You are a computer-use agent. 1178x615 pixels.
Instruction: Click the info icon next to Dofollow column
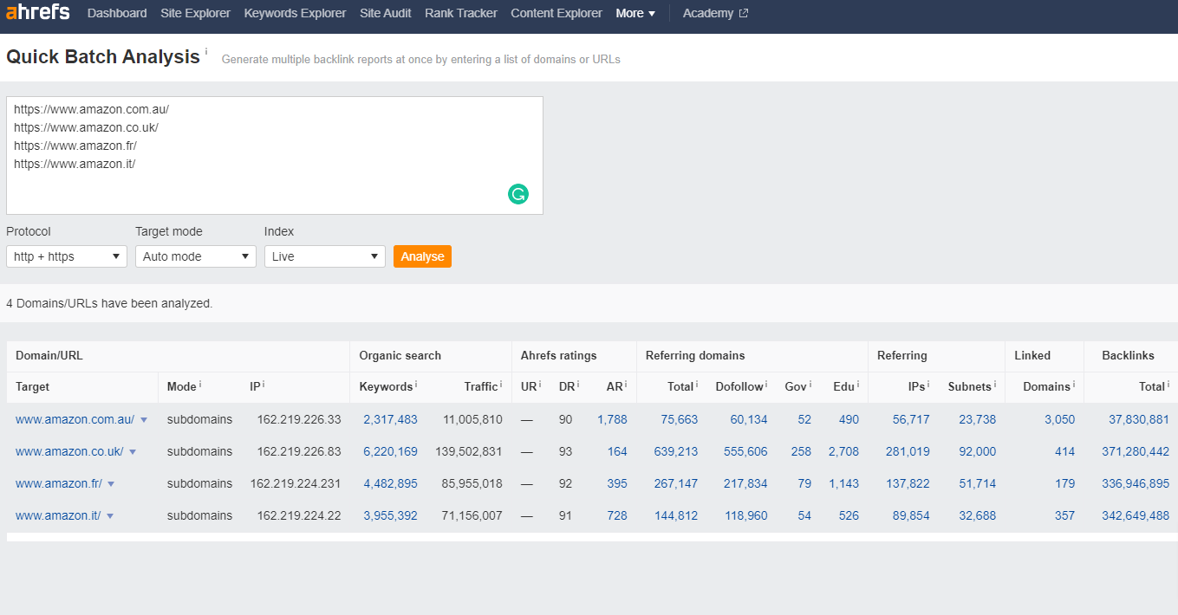pyautogui.click(x=766, y=383)
